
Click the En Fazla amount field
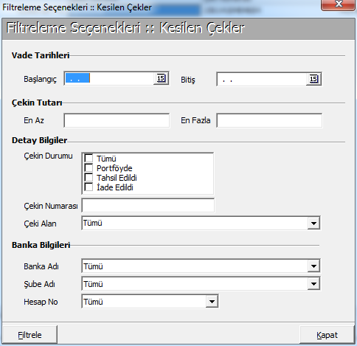click(269, 120)
